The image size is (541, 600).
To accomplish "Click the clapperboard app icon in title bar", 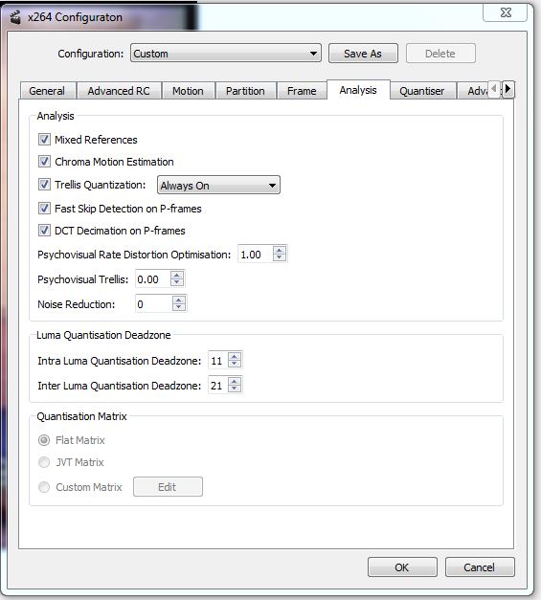I will coord(14,17).
